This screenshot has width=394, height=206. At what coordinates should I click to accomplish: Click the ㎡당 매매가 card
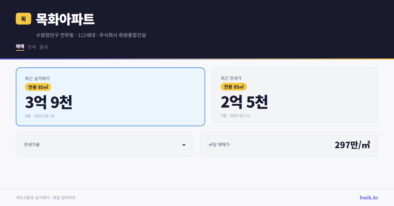coord(289,144)
